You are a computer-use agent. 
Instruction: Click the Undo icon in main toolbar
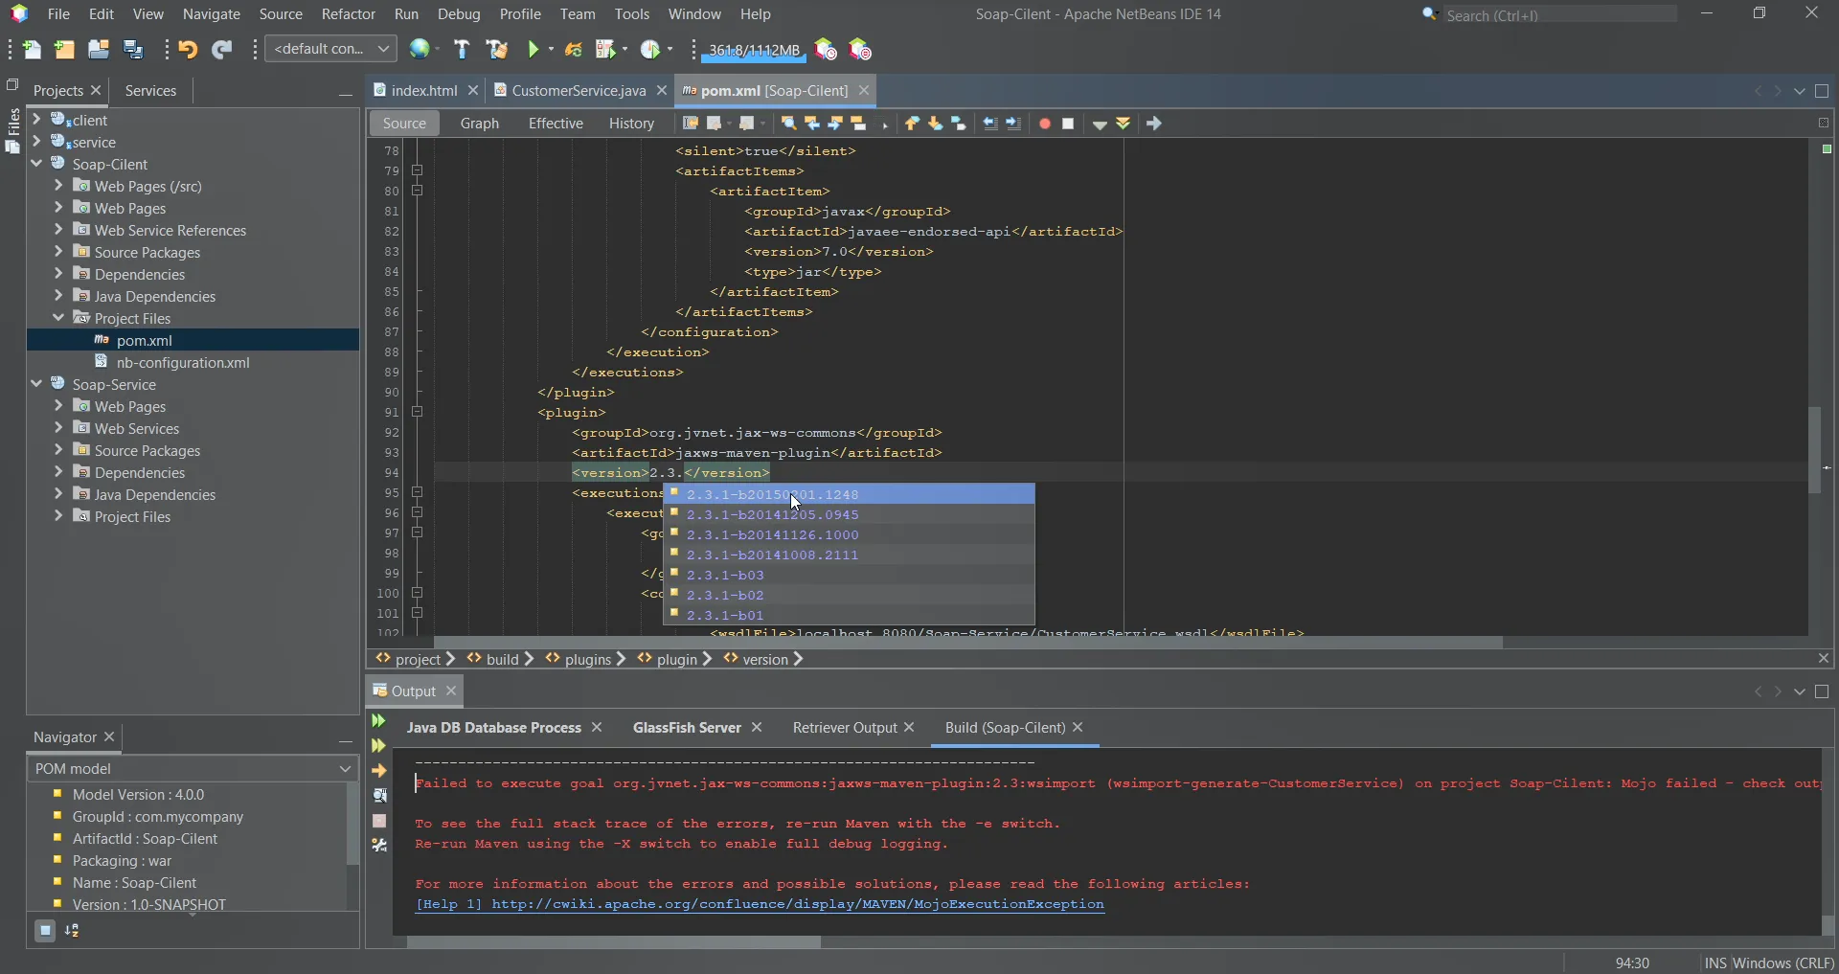(x=188, y=50)
